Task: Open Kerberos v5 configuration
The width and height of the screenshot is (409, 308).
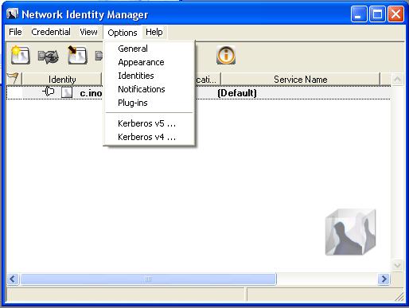Action: (149, 123)
